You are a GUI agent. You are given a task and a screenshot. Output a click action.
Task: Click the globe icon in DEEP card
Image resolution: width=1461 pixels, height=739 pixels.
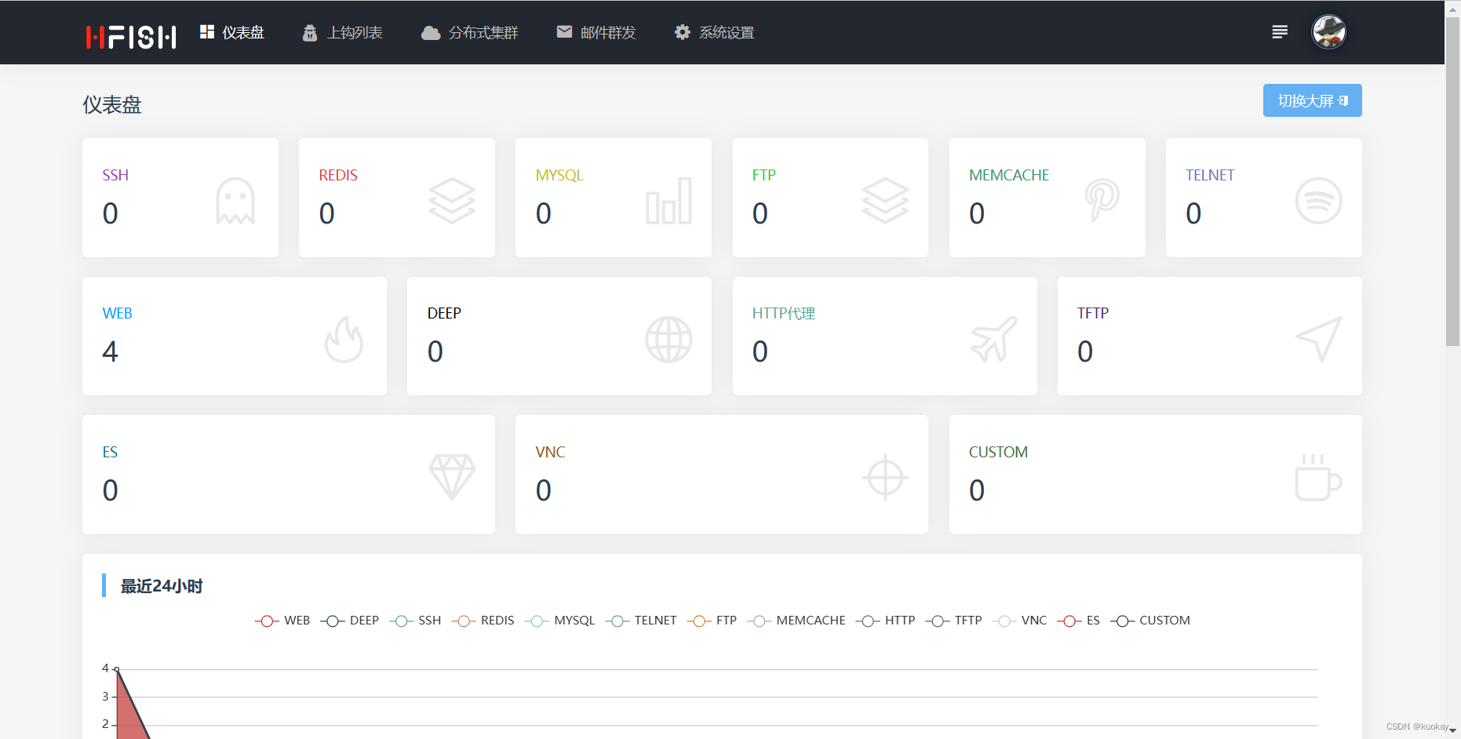669,339
